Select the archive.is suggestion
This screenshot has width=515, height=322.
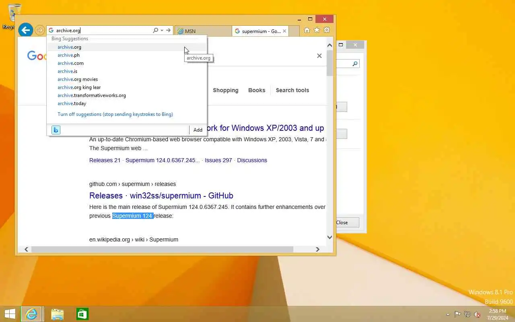(x=127, y=71)
